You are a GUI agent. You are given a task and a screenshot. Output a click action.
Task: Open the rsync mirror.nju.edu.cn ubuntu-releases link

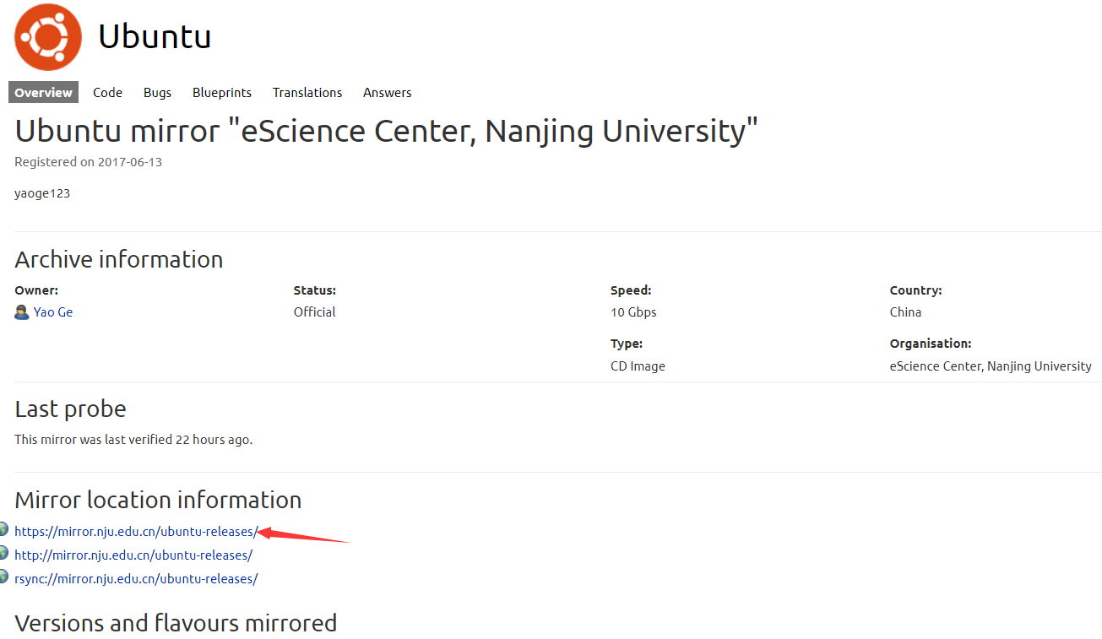(x=136, y=579)
